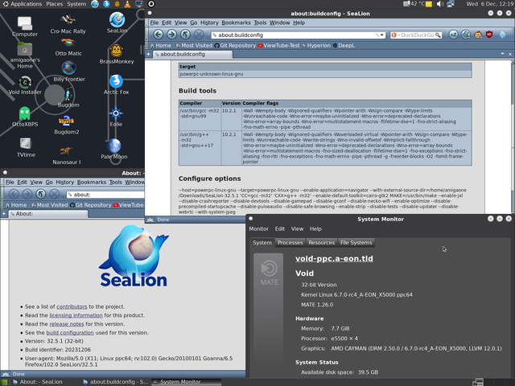Open the list-all-tabs dropdown arrow
This screenshot has height=386, width=515.
click(x=502, y=54)
